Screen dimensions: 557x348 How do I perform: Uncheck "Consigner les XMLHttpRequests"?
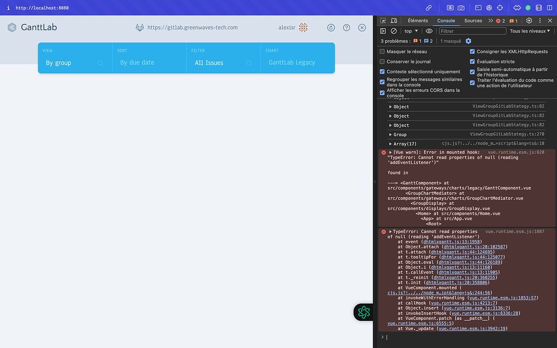coord(472,52)
